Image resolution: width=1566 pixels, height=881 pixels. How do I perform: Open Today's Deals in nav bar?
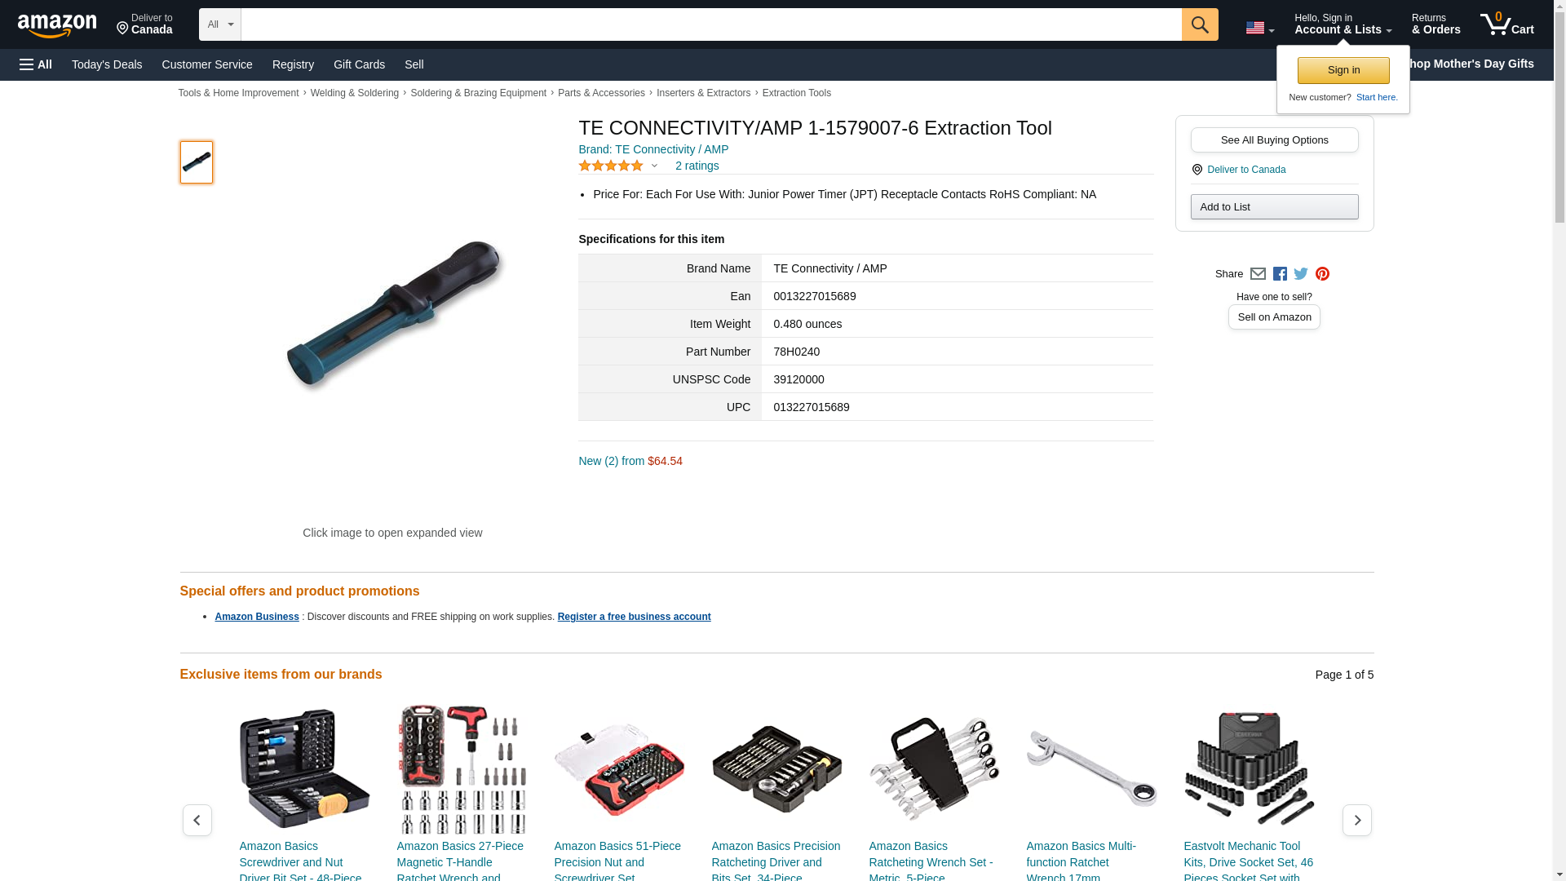pos(107,64)
